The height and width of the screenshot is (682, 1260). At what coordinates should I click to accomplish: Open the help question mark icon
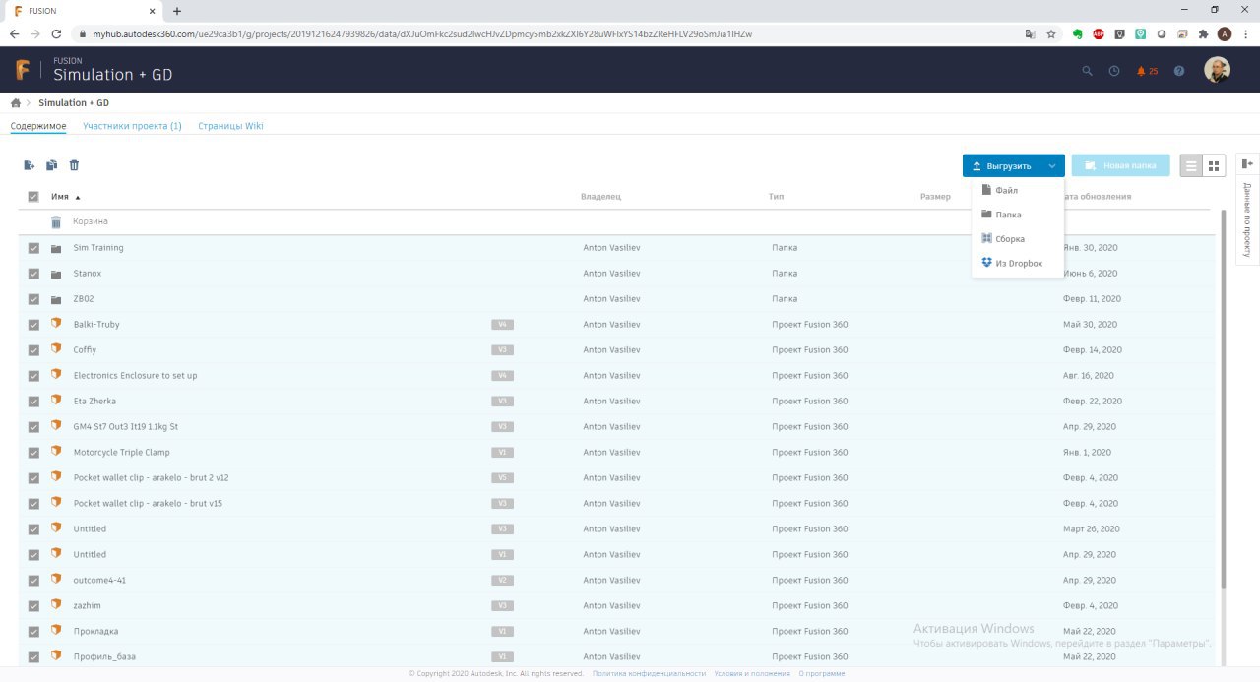(x=1179, y=71)
